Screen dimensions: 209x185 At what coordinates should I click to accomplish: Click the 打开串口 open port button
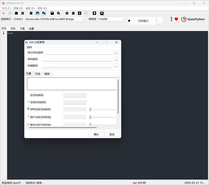click(x=142, y=21)
